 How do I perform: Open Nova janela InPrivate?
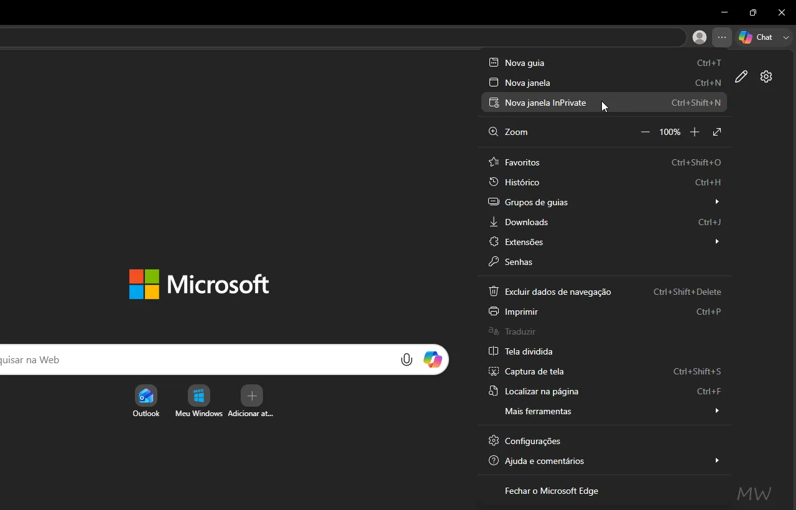click(x=604, y=103)
